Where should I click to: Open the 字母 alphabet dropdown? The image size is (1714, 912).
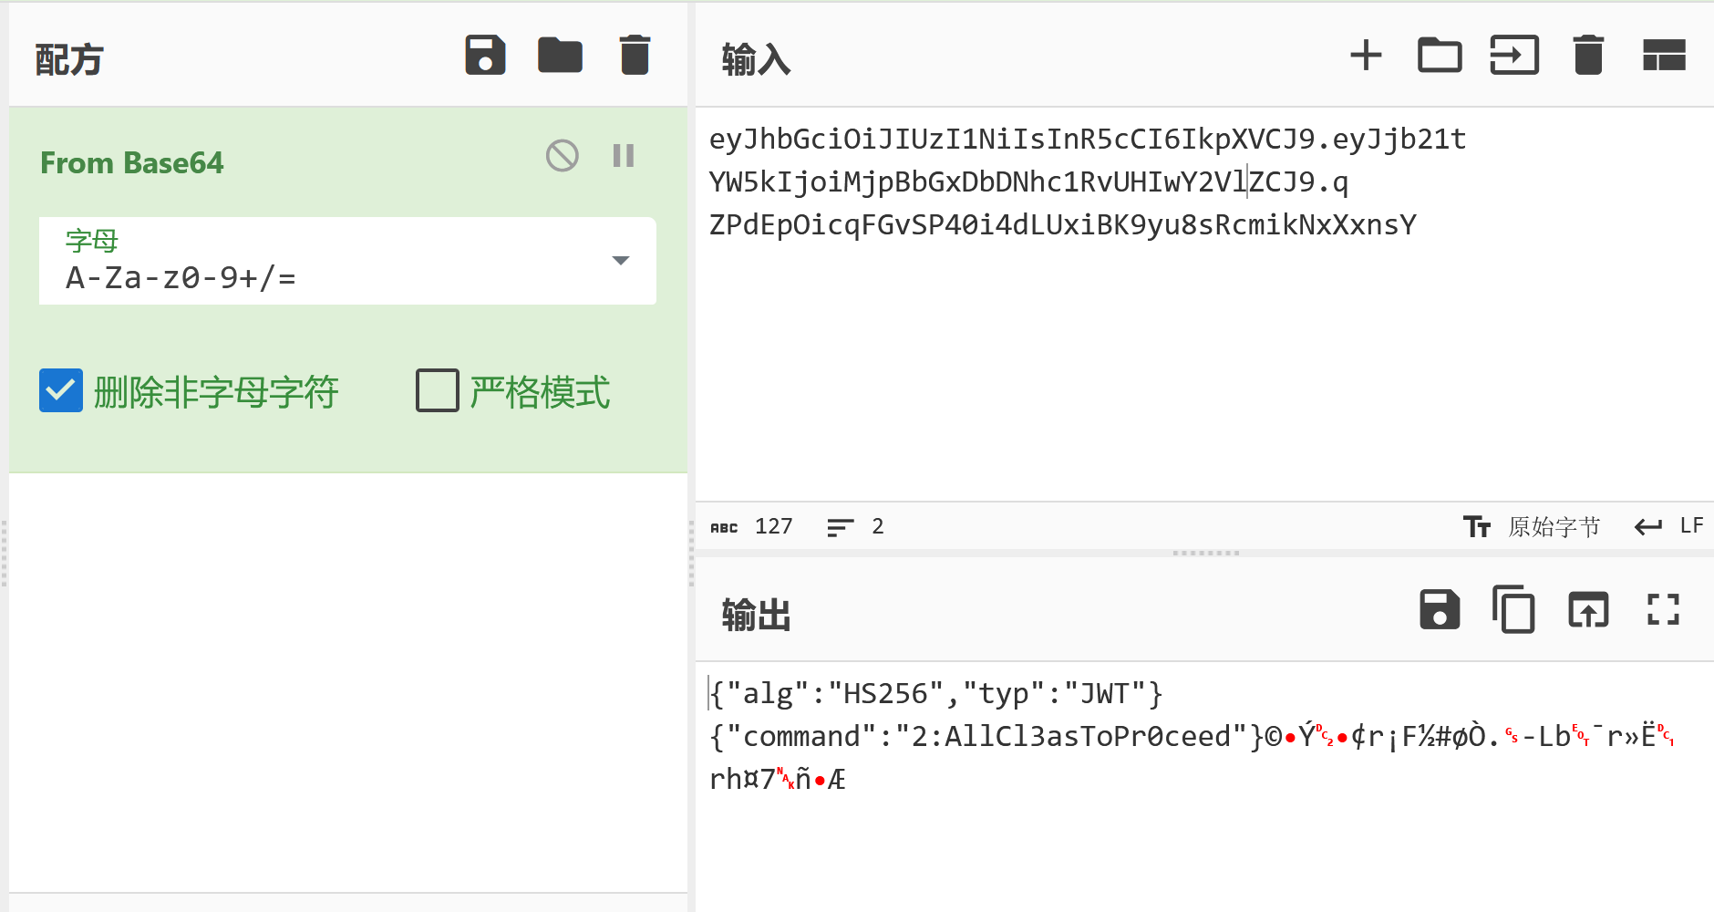[x=347, y=261]
